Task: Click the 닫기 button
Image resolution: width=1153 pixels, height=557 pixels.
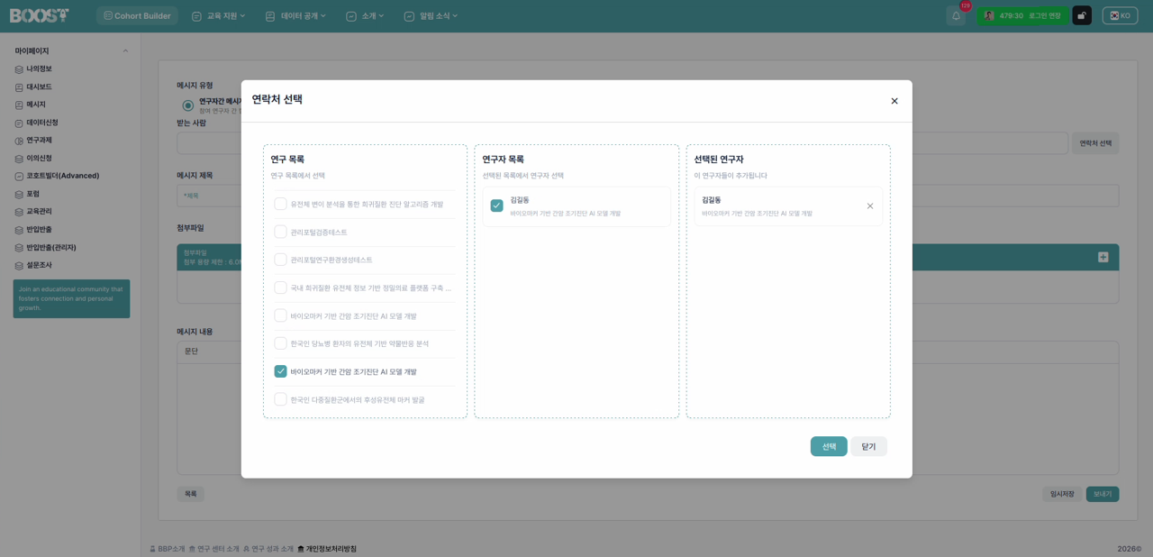Action: click(x=868, y=446)
